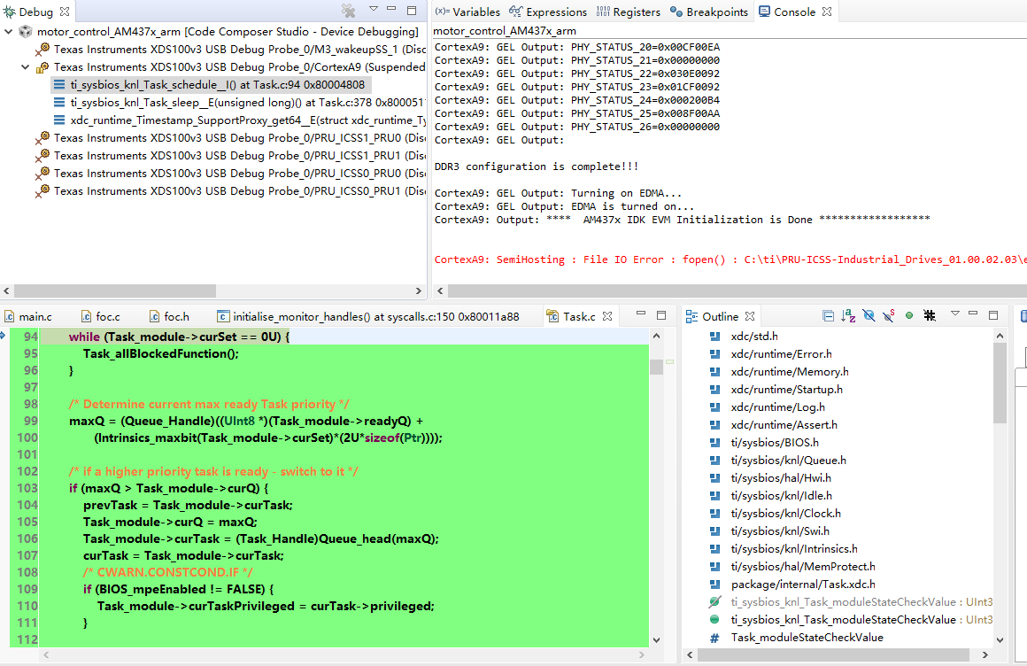Select ti/sysbios/knl/Queue.h in Outline

tap(788, 461)
